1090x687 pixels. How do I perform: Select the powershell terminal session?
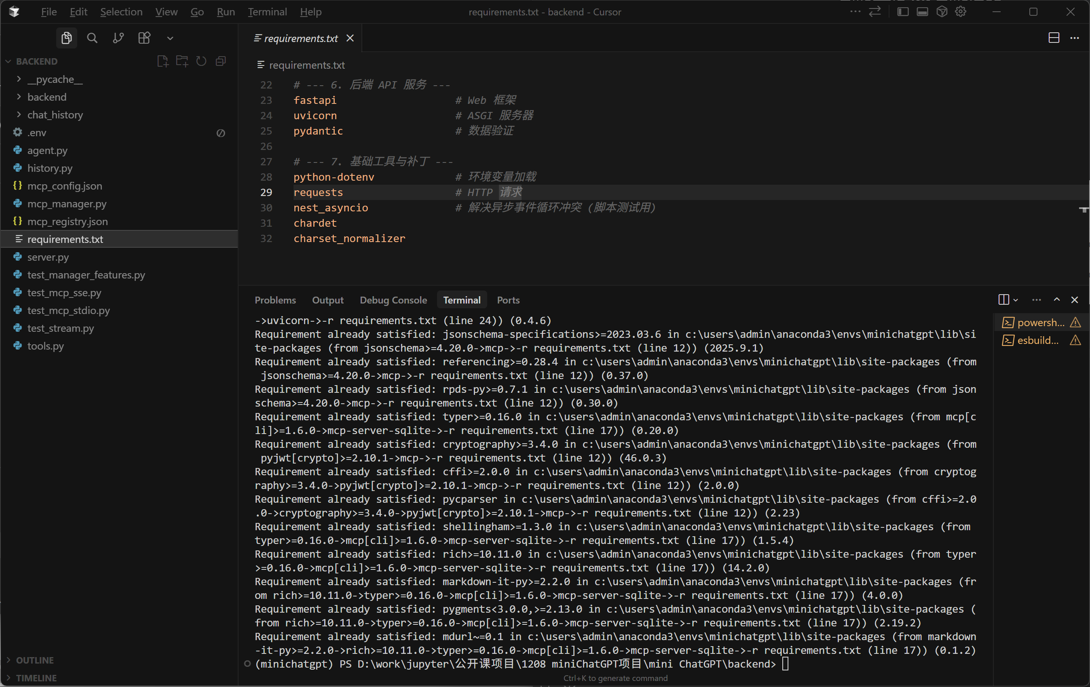(1041, 322)
